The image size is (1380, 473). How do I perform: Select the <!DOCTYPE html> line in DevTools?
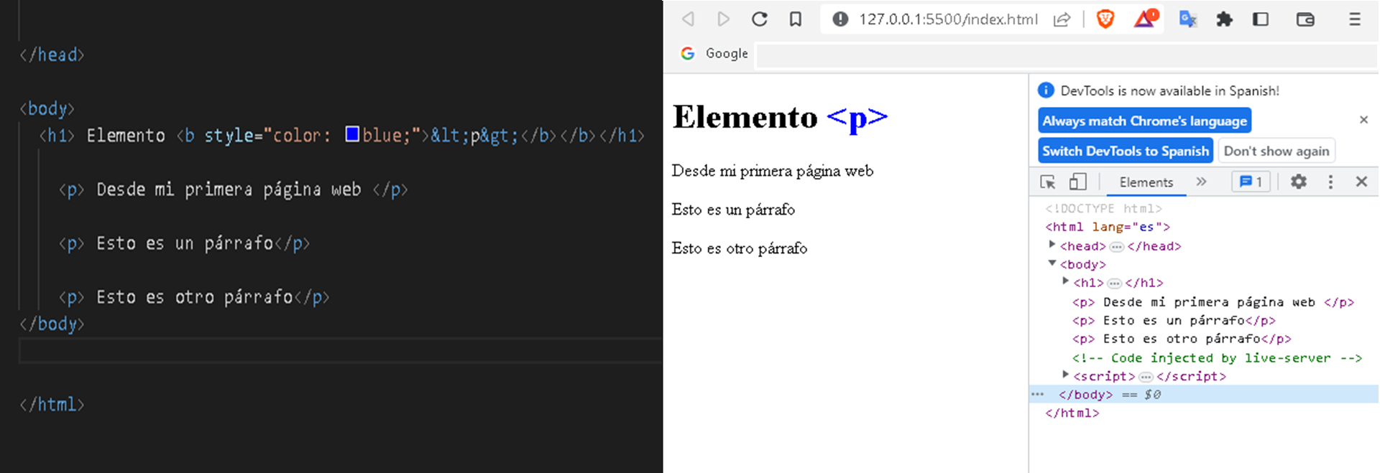coord(1103,208)
